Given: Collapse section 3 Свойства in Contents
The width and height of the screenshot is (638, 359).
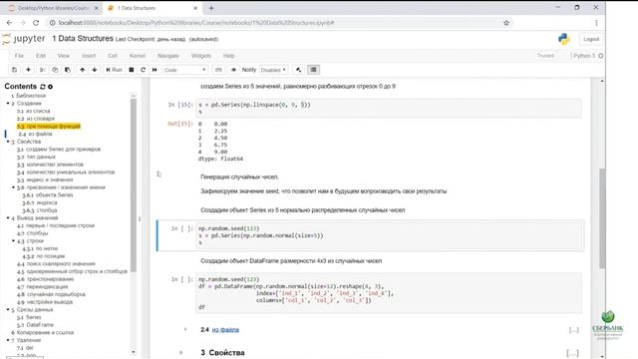Looking at the screenshot, I should pyautogui.click(x=8, y=142).
